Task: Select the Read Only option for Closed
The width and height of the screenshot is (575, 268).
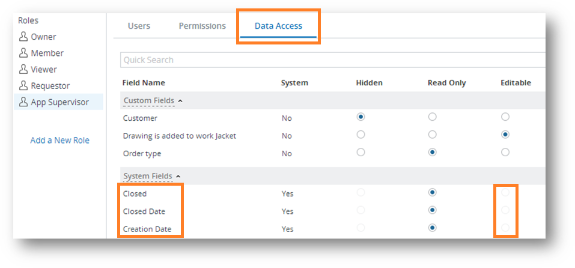Action: pyautogui.click(x=432, y=192)
